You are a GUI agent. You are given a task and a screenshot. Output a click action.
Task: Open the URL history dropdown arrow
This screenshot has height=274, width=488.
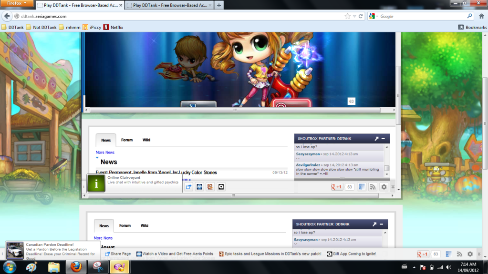point(354,16)
